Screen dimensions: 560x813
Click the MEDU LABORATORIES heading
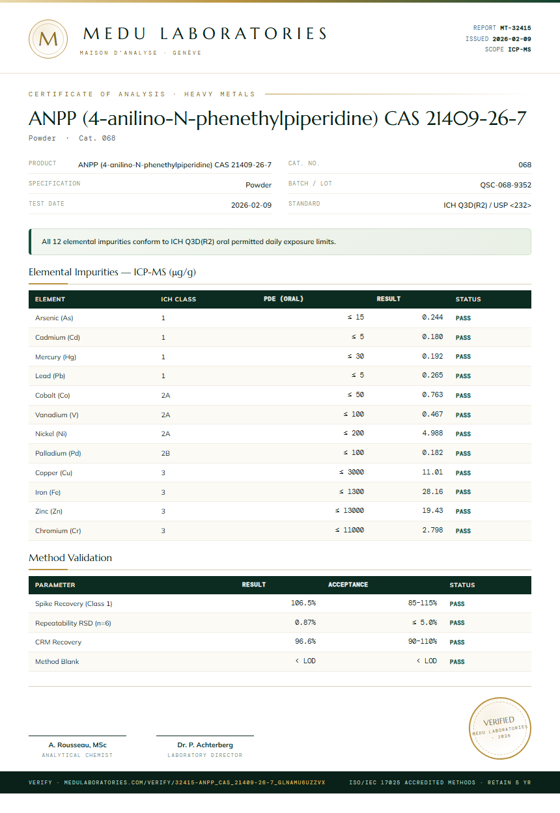206,34
